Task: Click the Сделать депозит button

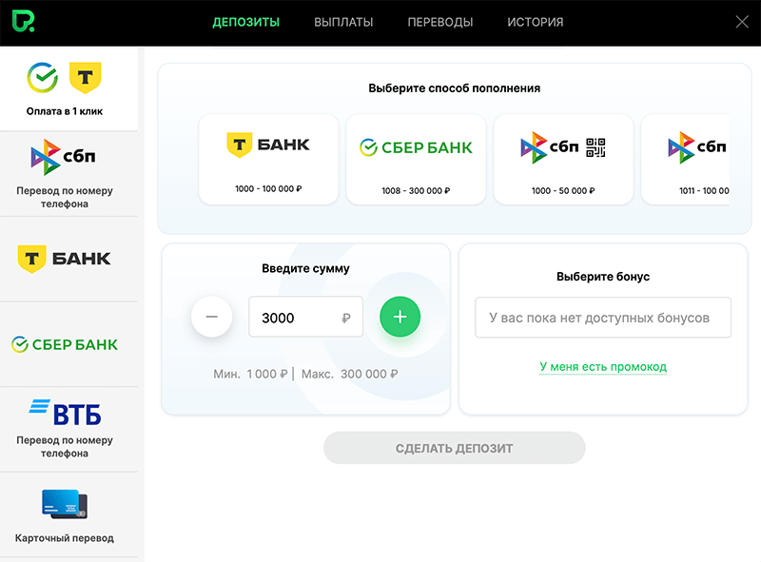Action: click(455, 448)
